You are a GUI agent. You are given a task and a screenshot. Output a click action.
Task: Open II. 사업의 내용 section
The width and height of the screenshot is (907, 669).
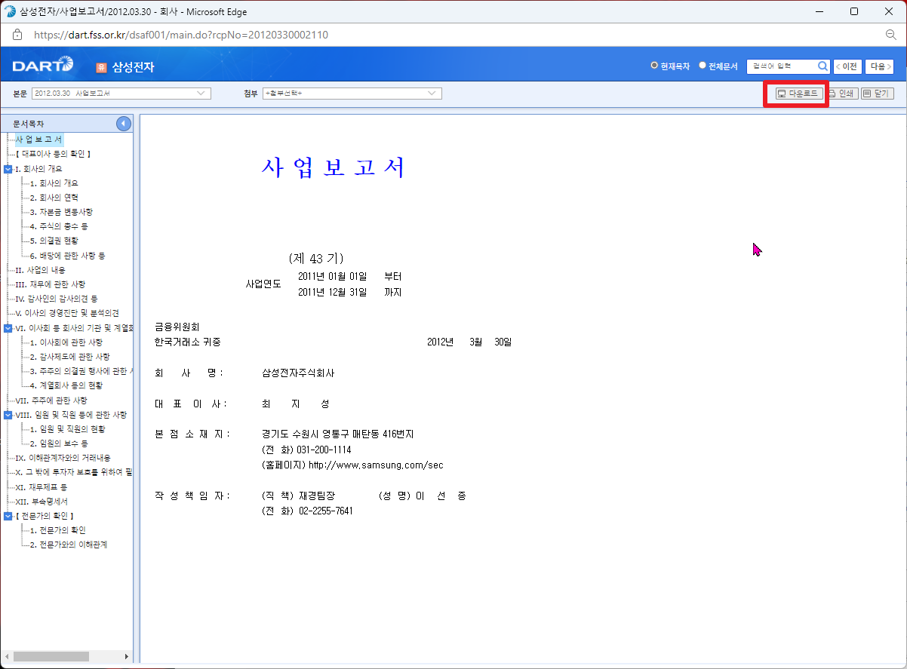(41, 270)
